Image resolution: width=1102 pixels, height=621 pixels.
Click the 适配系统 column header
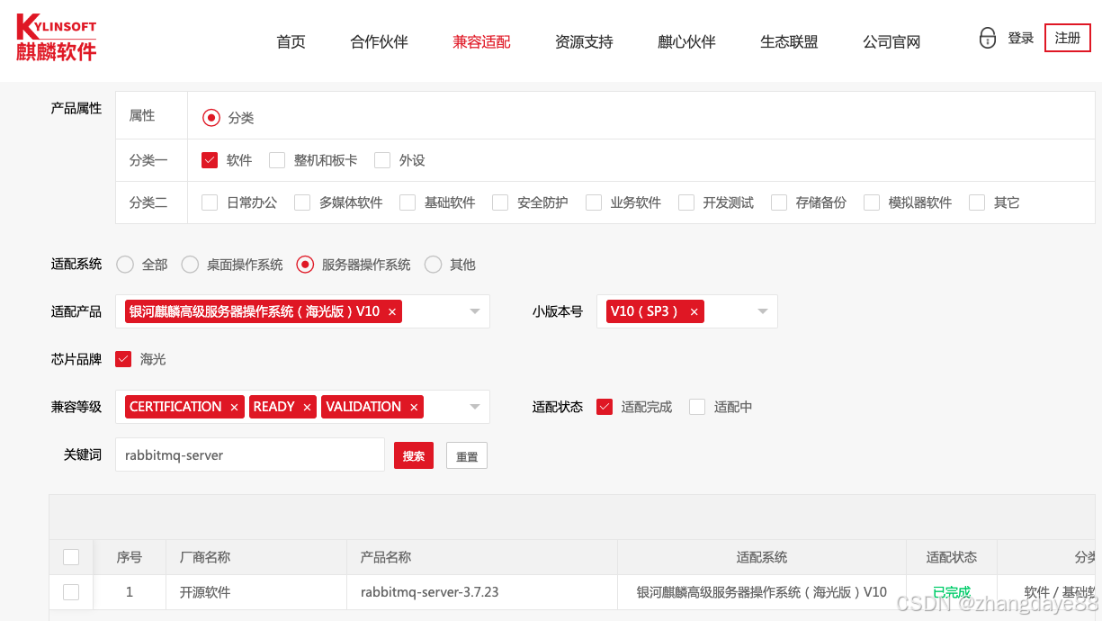762,557
